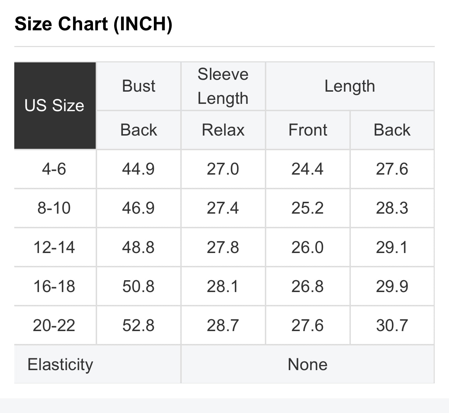Image resolution: width=449 pixels, height=413 pixels.
Task: Click the Size Chart (INCH) heading
Action: tap(93, 24)
